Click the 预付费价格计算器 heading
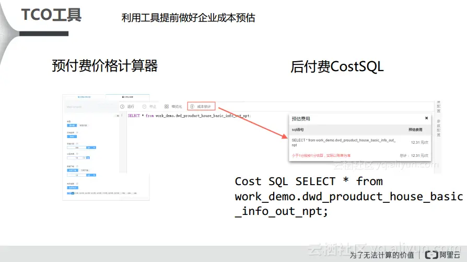Screen dimensions: 467x262 tap(105, 65)
